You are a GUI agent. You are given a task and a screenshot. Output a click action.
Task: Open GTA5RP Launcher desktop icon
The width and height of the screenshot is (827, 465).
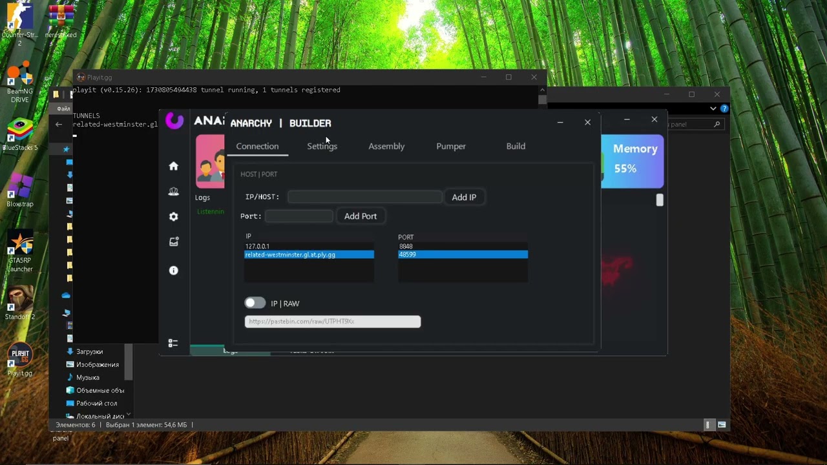tap(19, 252)
